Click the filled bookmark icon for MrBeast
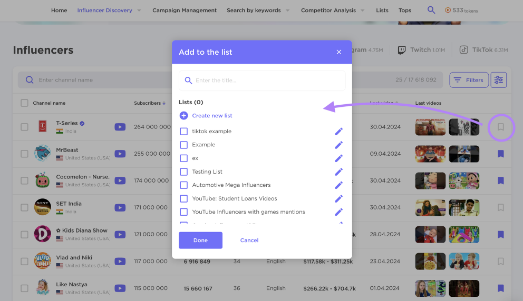This screenshot has width=523, height=301. coord(501,154)
